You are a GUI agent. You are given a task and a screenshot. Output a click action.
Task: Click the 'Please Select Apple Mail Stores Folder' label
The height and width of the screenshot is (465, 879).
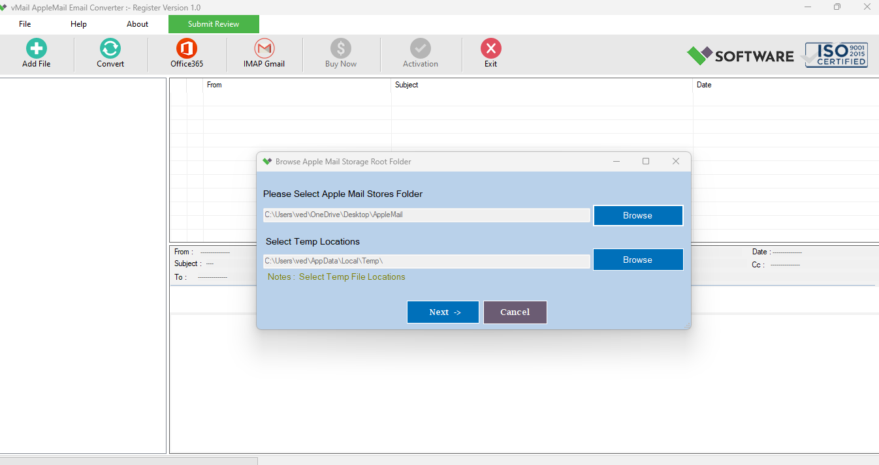point(343,194)
